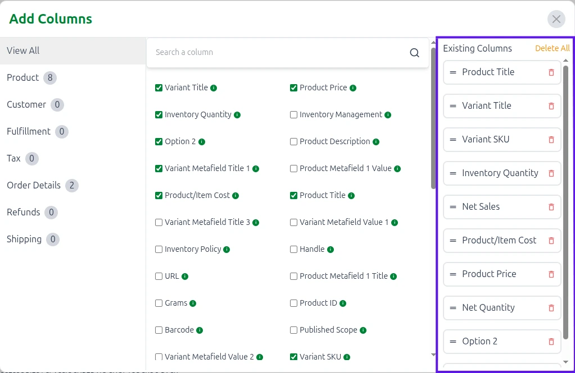Focus the Search a column field
Viewport: 575px width, 373px height.
coord(278,53)
